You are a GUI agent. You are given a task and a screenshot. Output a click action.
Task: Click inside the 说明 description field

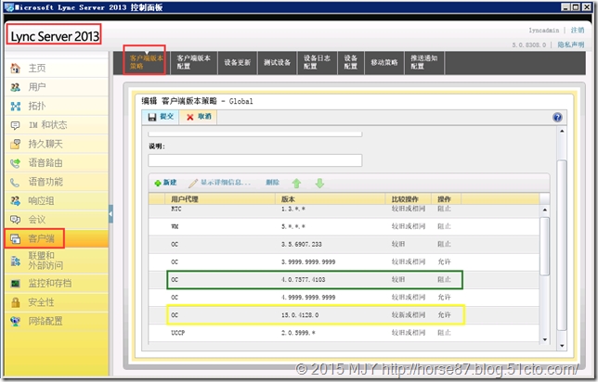255,160
